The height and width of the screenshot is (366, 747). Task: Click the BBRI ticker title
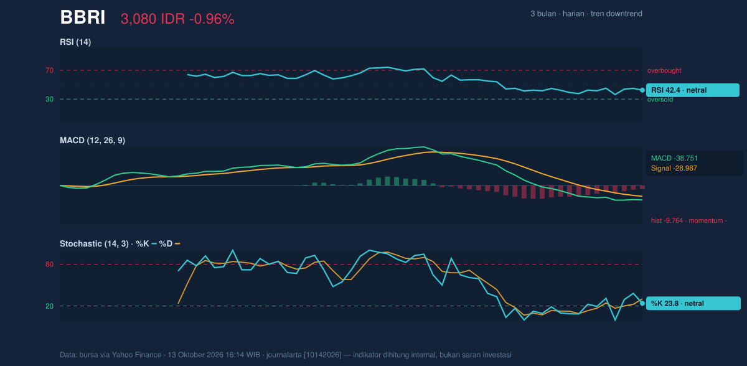pos(83,18)
